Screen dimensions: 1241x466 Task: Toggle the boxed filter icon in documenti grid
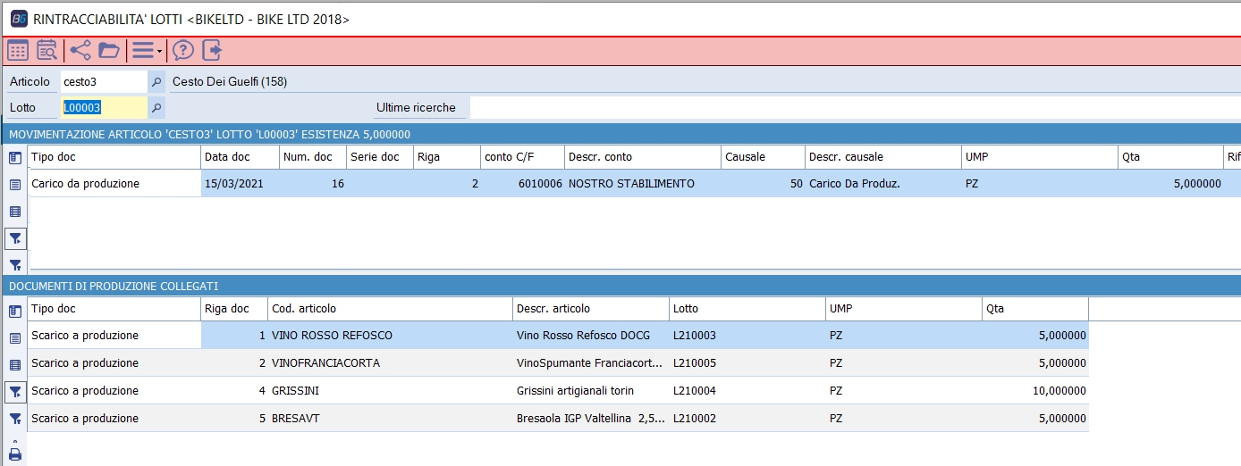(15, 391)
